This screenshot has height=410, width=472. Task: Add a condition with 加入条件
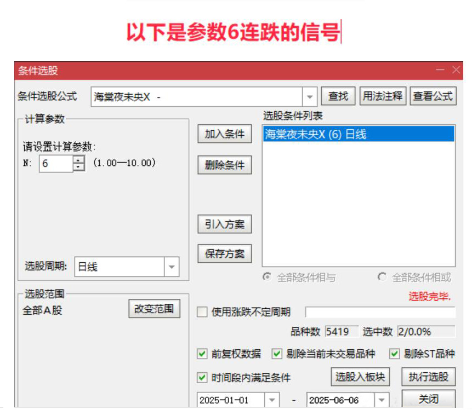224,134
